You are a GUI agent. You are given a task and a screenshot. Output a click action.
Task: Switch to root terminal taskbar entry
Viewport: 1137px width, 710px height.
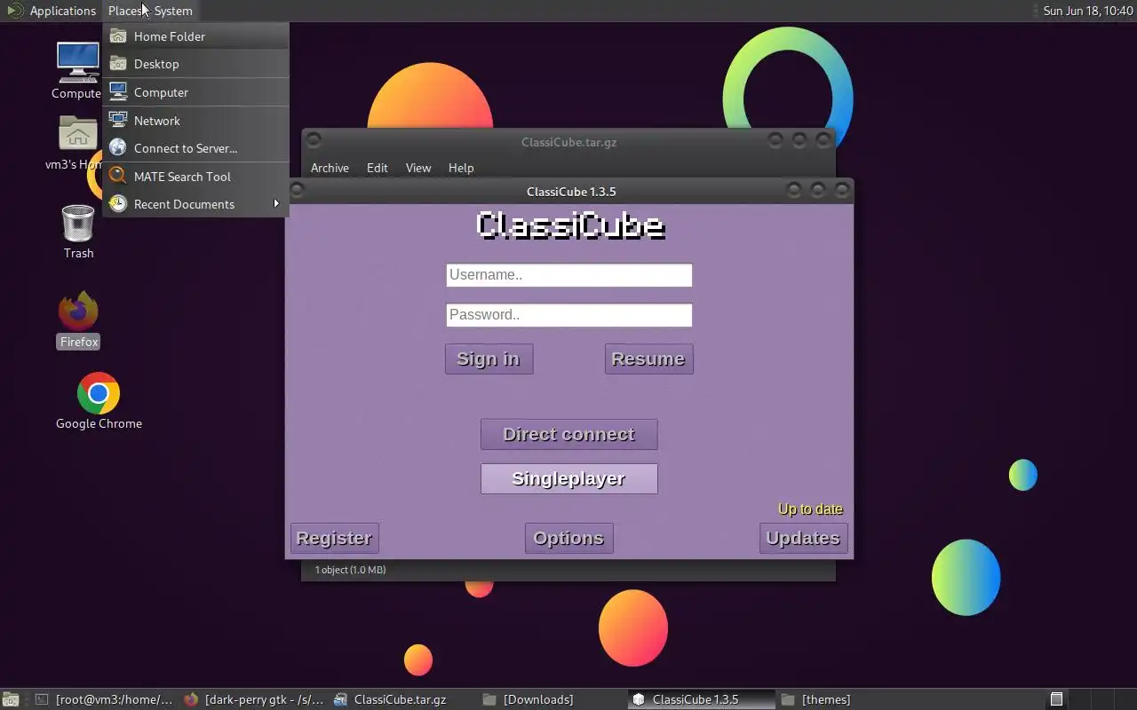tap(105, 699)
